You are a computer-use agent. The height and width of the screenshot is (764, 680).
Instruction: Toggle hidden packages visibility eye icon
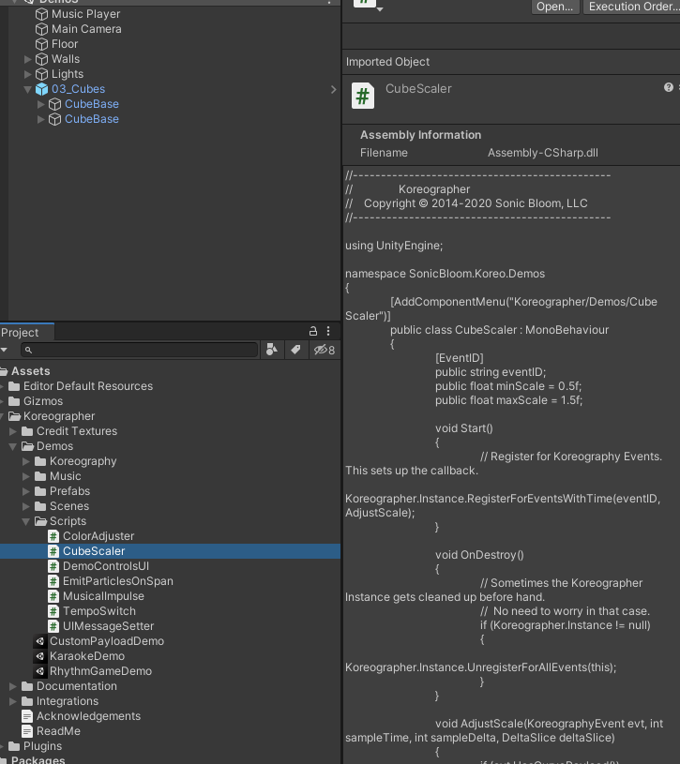coord(325,350)
